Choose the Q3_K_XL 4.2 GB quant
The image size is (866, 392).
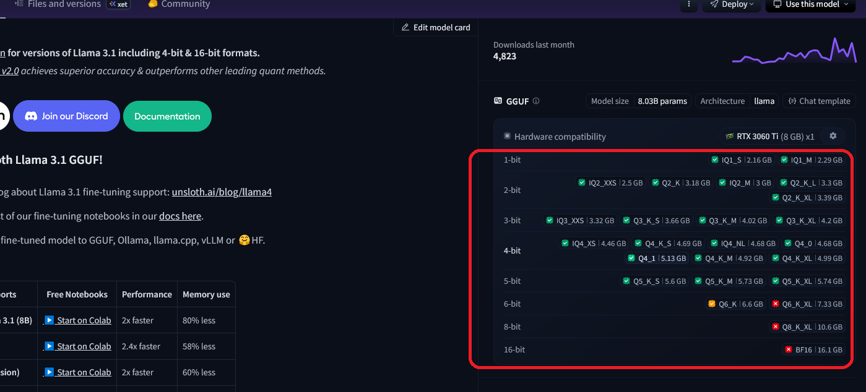809,220
